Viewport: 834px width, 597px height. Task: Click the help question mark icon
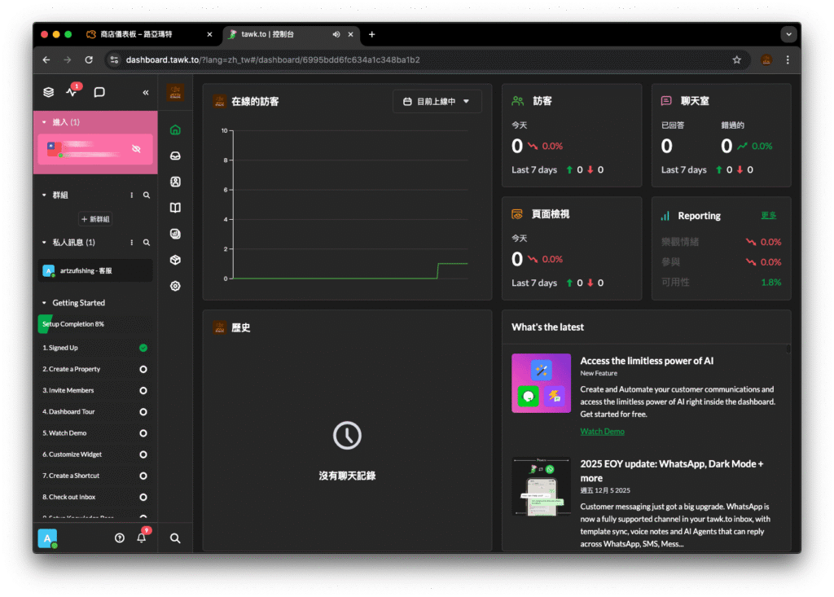(120, 538)
